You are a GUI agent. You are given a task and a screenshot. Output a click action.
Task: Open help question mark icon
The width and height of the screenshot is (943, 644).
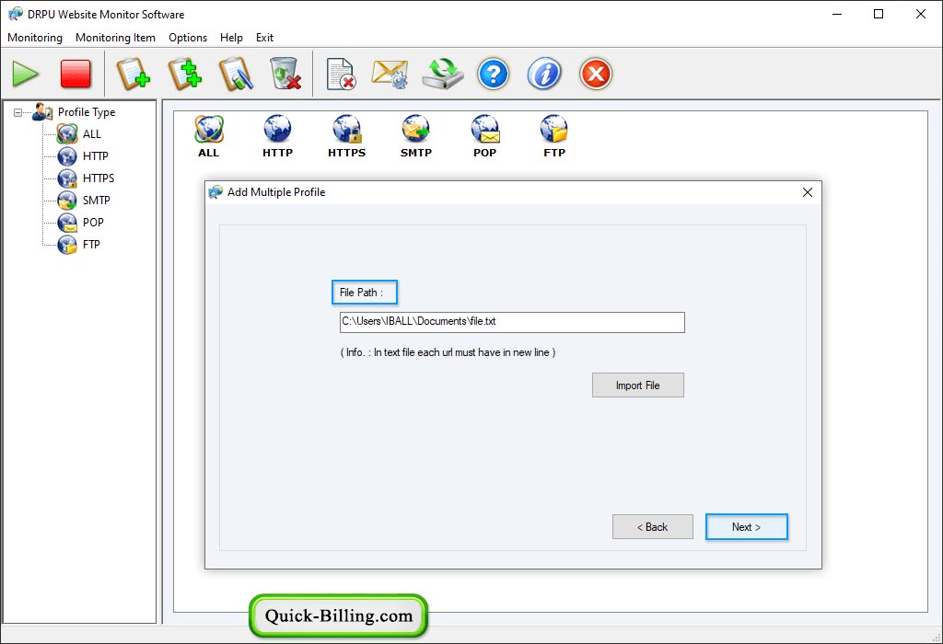tap(494, 74)
